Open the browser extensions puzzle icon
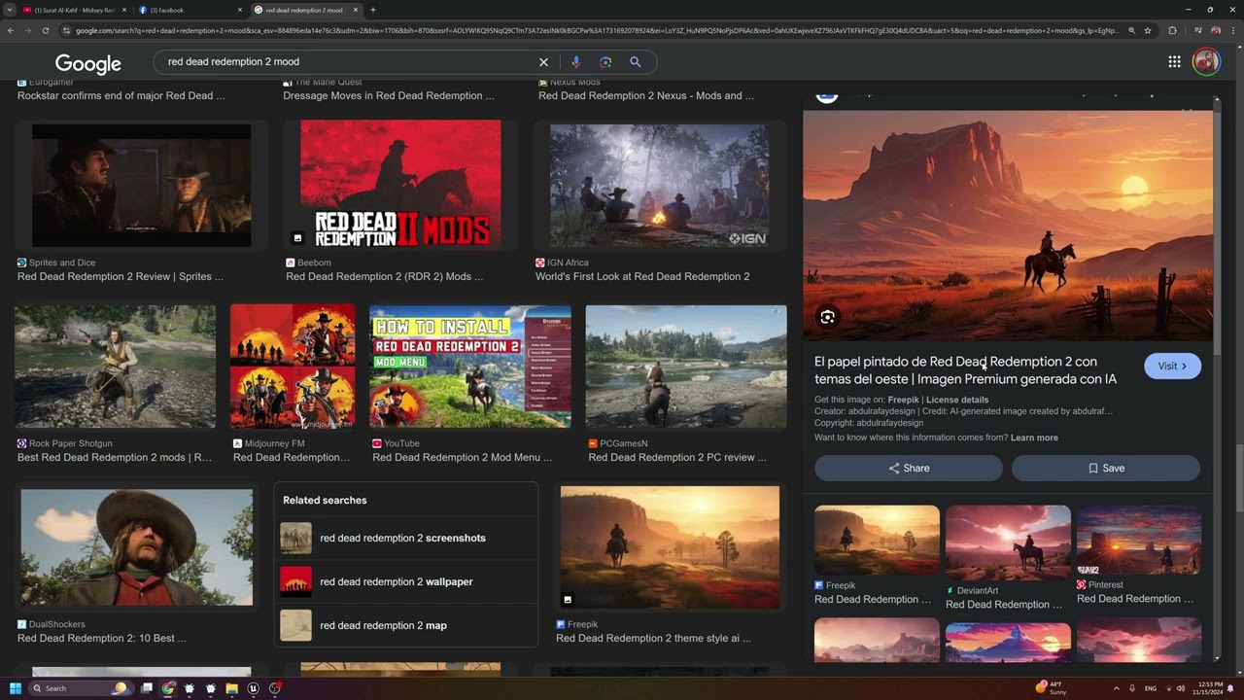 coord(1172,30)
